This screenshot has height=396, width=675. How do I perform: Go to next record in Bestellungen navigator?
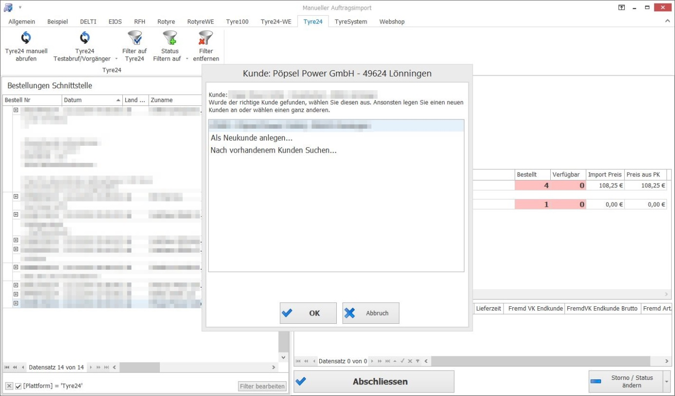(x=90, y=367)
